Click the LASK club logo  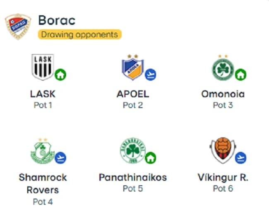tap(43, 67)
